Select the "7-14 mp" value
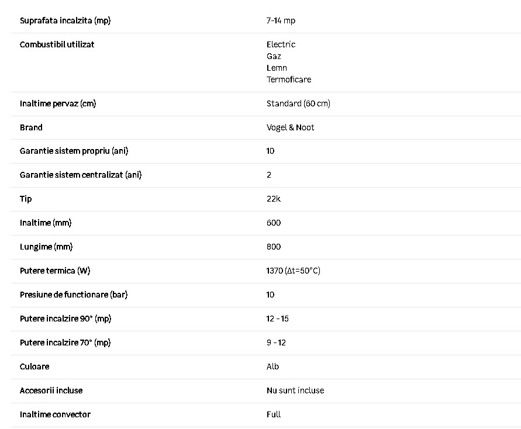 [x=281, y=20]
